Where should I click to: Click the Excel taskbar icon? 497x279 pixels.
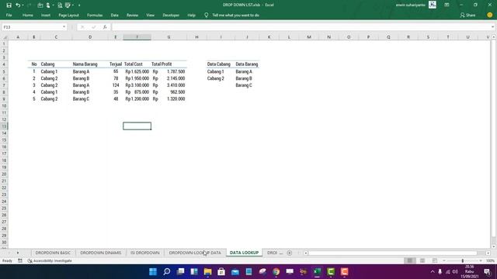pyautogui.click(x=317, y=272)
